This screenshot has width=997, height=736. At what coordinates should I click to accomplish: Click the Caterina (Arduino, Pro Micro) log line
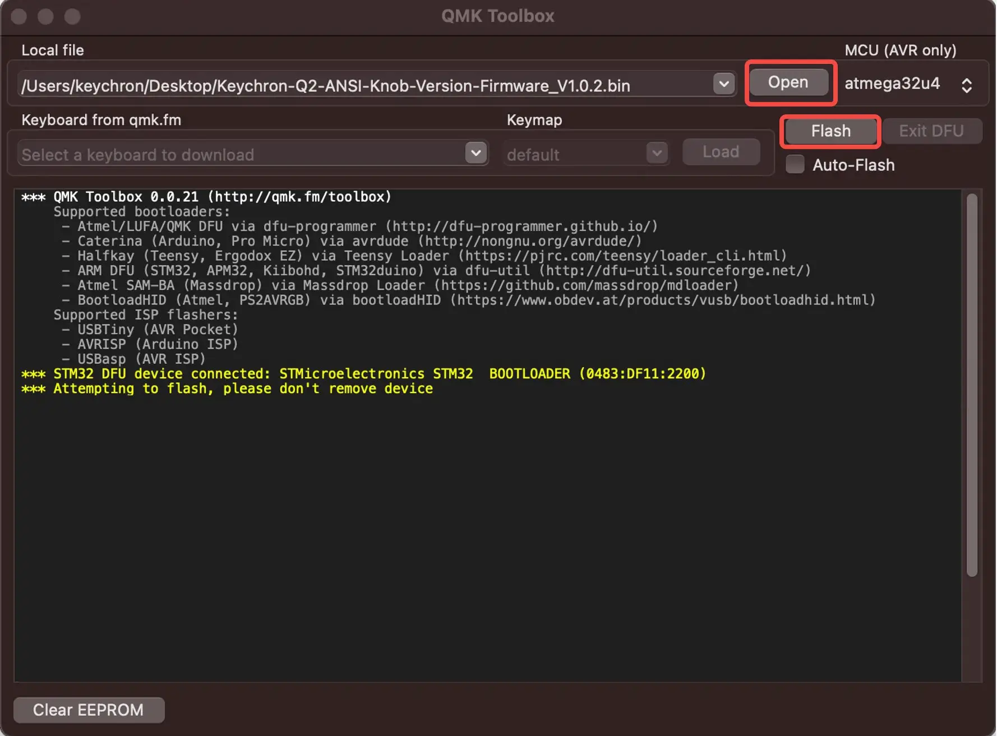click(352, 241)
